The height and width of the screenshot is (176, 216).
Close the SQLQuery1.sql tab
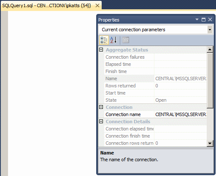(97, 5)
